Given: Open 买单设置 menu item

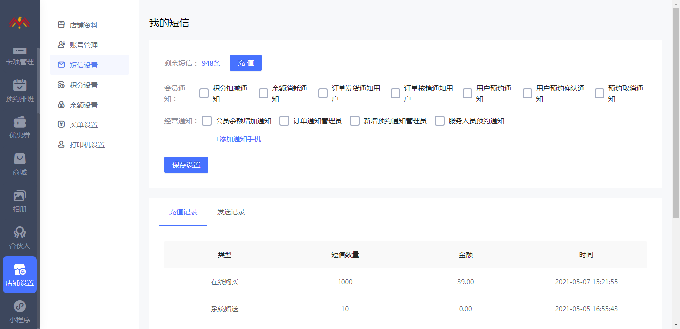Looking at the screenshot, I should (x=90, y=124).
